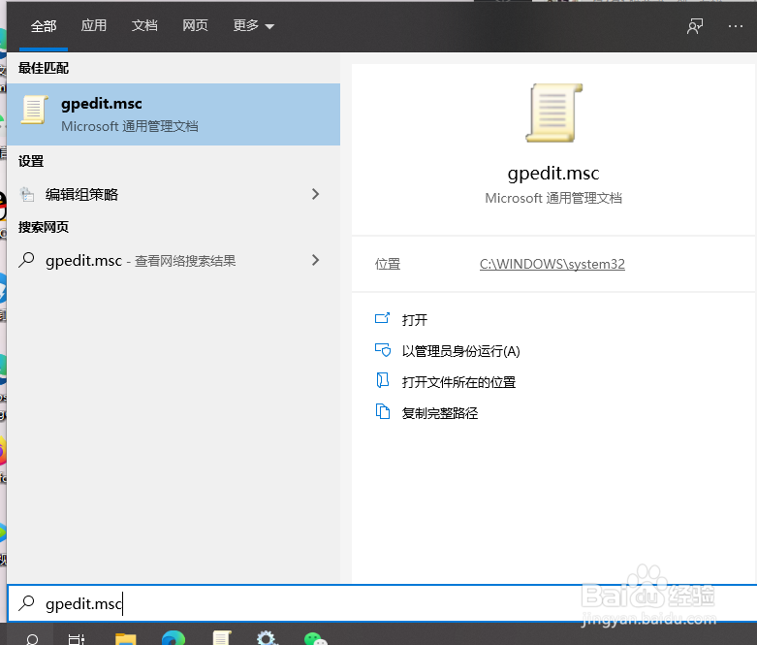
Task: Click the gpedit.msc scroll document icon in results
Action: pos(34,110)
